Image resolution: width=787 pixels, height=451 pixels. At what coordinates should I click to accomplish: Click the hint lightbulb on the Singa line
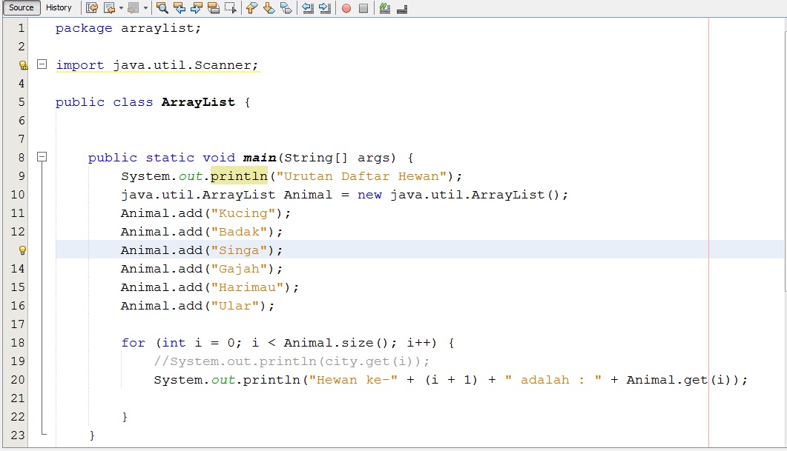pos(22,250)
